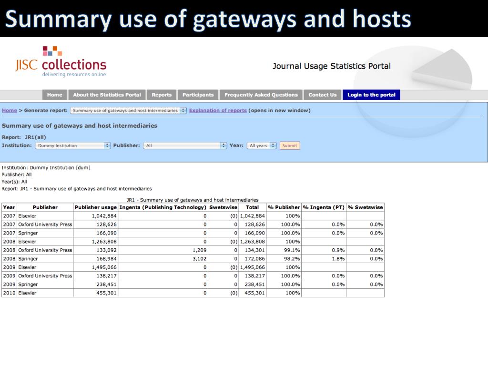Select the 2008 Springer table row
The height and width of the screenshot is (366, 488).
pyautogui.click(x=193, y=259)
